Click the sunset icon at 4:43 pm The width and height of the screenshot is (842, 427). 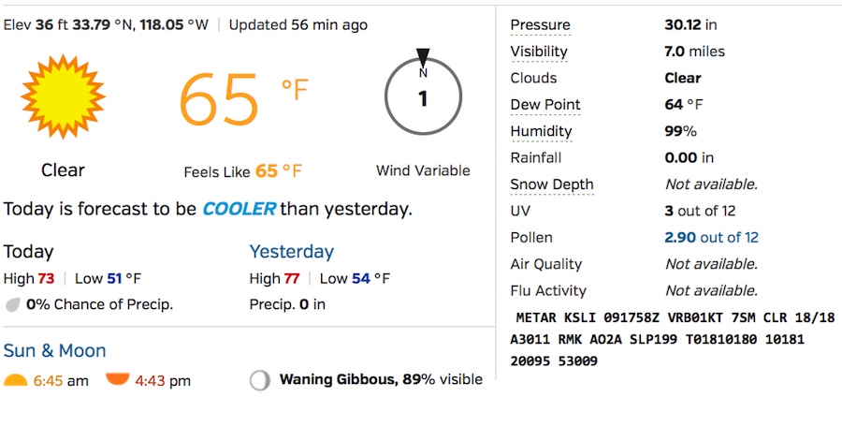click(117, 379)
